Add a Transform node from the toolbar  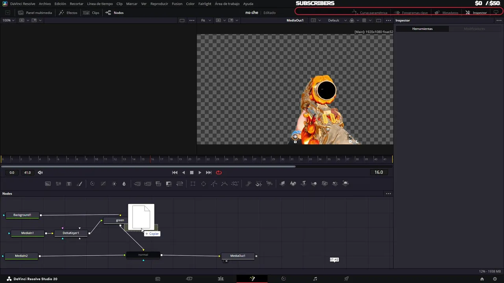click(180, 184)
